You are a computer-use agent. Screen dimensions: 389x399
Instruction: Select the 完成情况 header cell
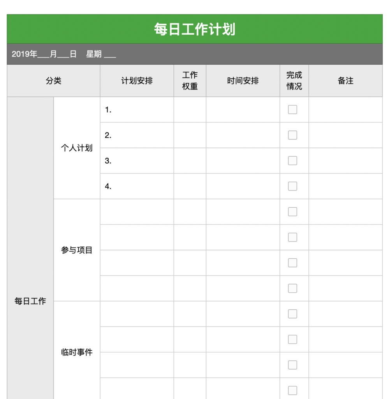click(294, 81)
